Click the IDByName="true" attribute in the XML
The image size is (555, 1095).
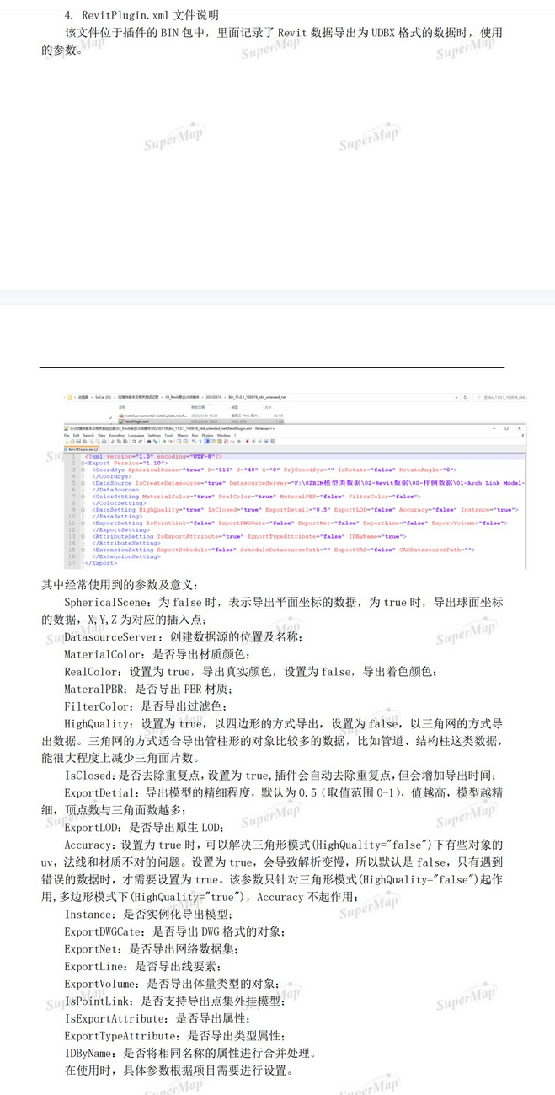tap(375, 536)
